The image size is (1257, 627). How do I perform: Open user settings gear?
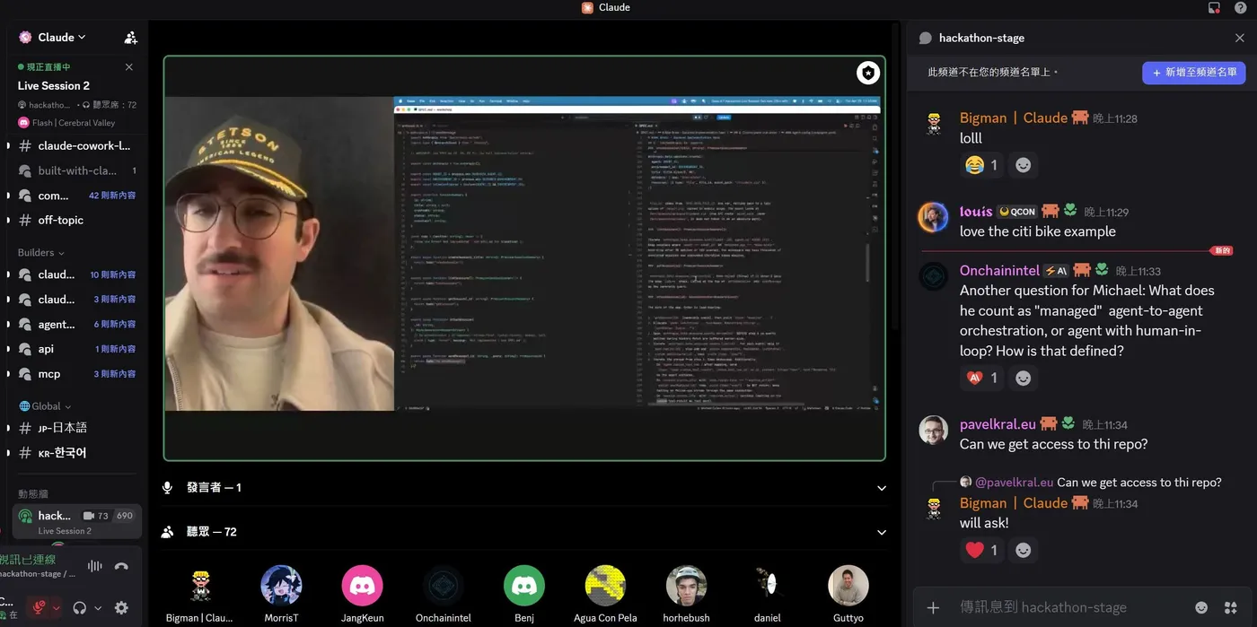pyautogui.click(x=121, y=607)
